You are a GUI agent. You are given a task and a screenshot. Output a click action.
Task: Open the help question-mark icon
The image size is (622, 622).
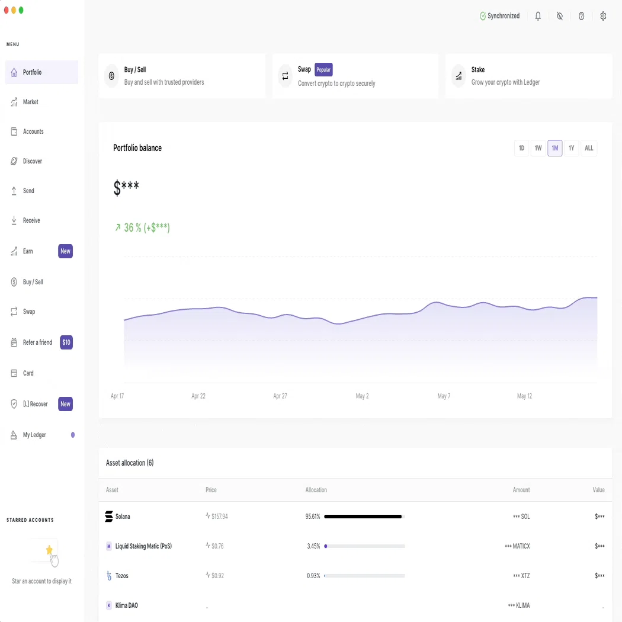[581, 16]
